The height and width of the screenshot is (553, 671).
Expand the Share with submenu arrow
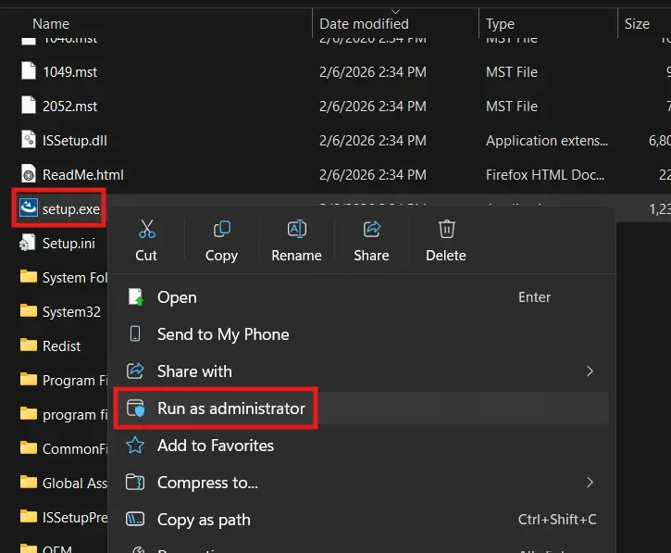click(x=590, y=371)
